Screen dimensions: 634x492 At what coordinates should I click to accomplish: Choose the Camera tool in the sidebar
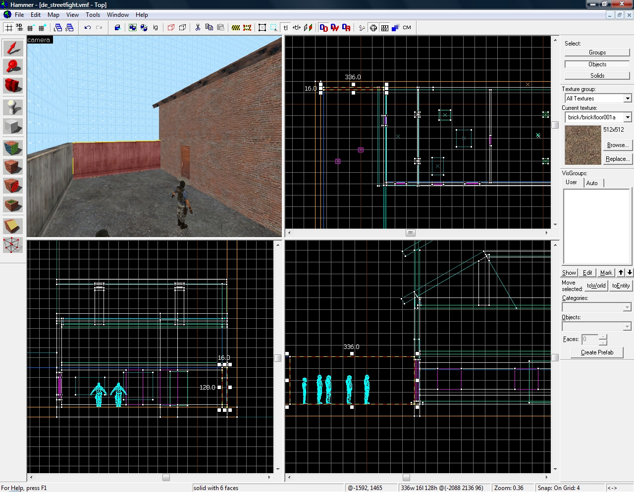pos(13,86)
